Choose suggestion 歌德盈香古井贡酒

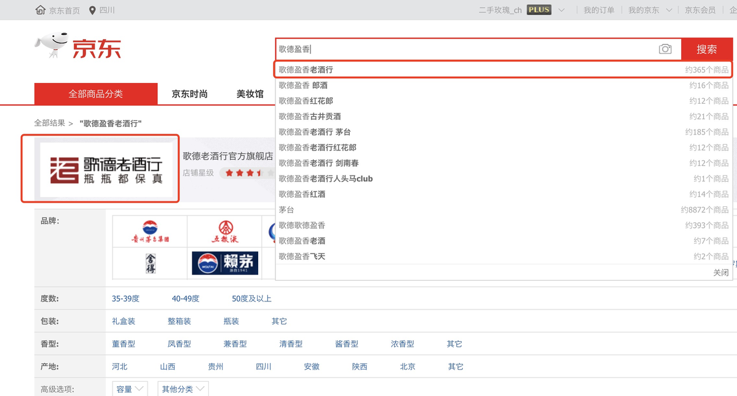(x=503, y=117)
